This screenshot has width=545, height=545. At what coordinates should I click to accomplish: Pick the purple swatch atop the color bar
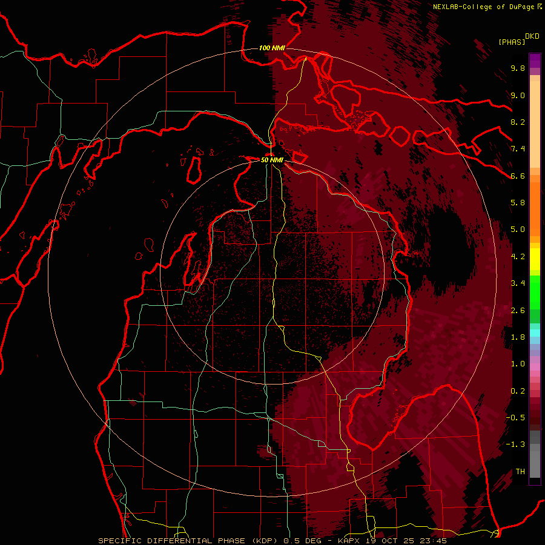(535, 61)
